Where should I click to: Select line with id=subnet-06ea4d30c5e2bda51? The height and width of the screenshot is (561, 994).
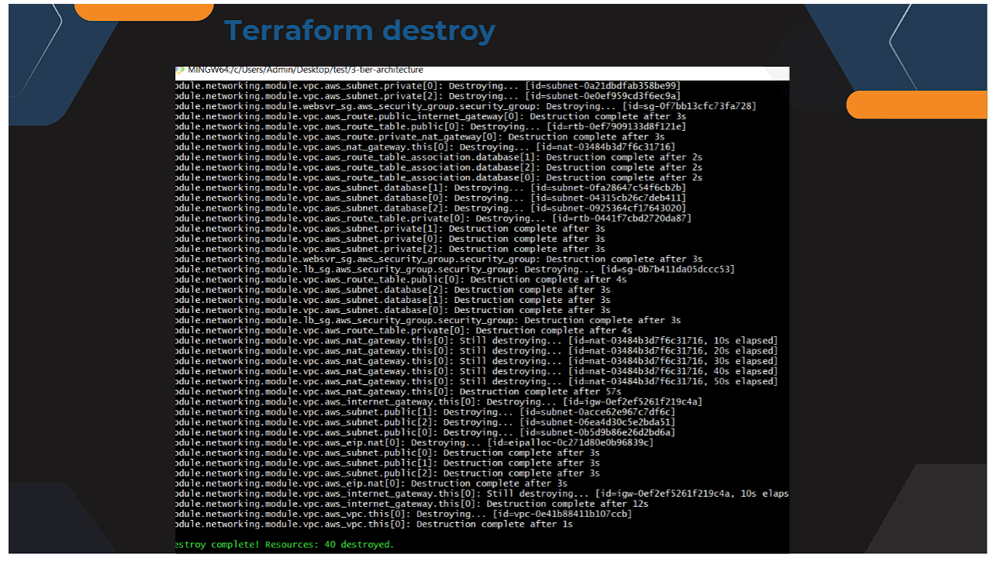pos(426,422)
